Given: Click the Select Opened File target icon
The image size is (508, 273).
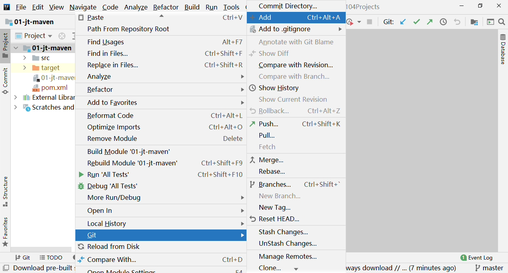Looking at the screenshot, I should point(62,36).
